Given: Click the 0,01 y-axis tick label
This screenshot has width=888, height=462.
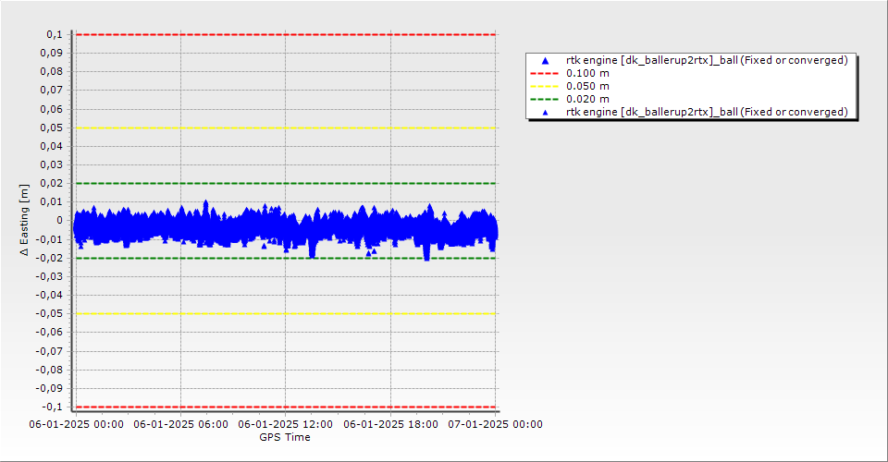Looking at the screenshot, I should 52,201.
